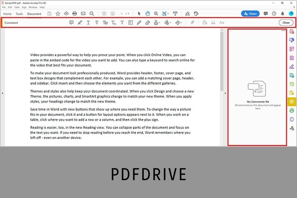Open the Protect shield sidebar tool
The height and width of the screenshot is (198, 297).
[292, 119]
